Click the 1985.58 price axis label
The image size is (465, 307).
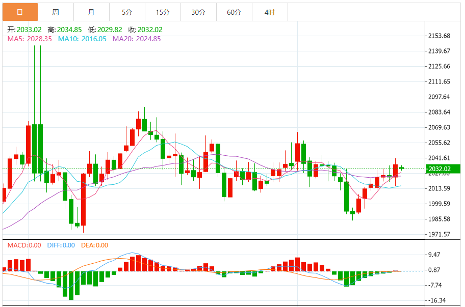(x=439, y=219)
